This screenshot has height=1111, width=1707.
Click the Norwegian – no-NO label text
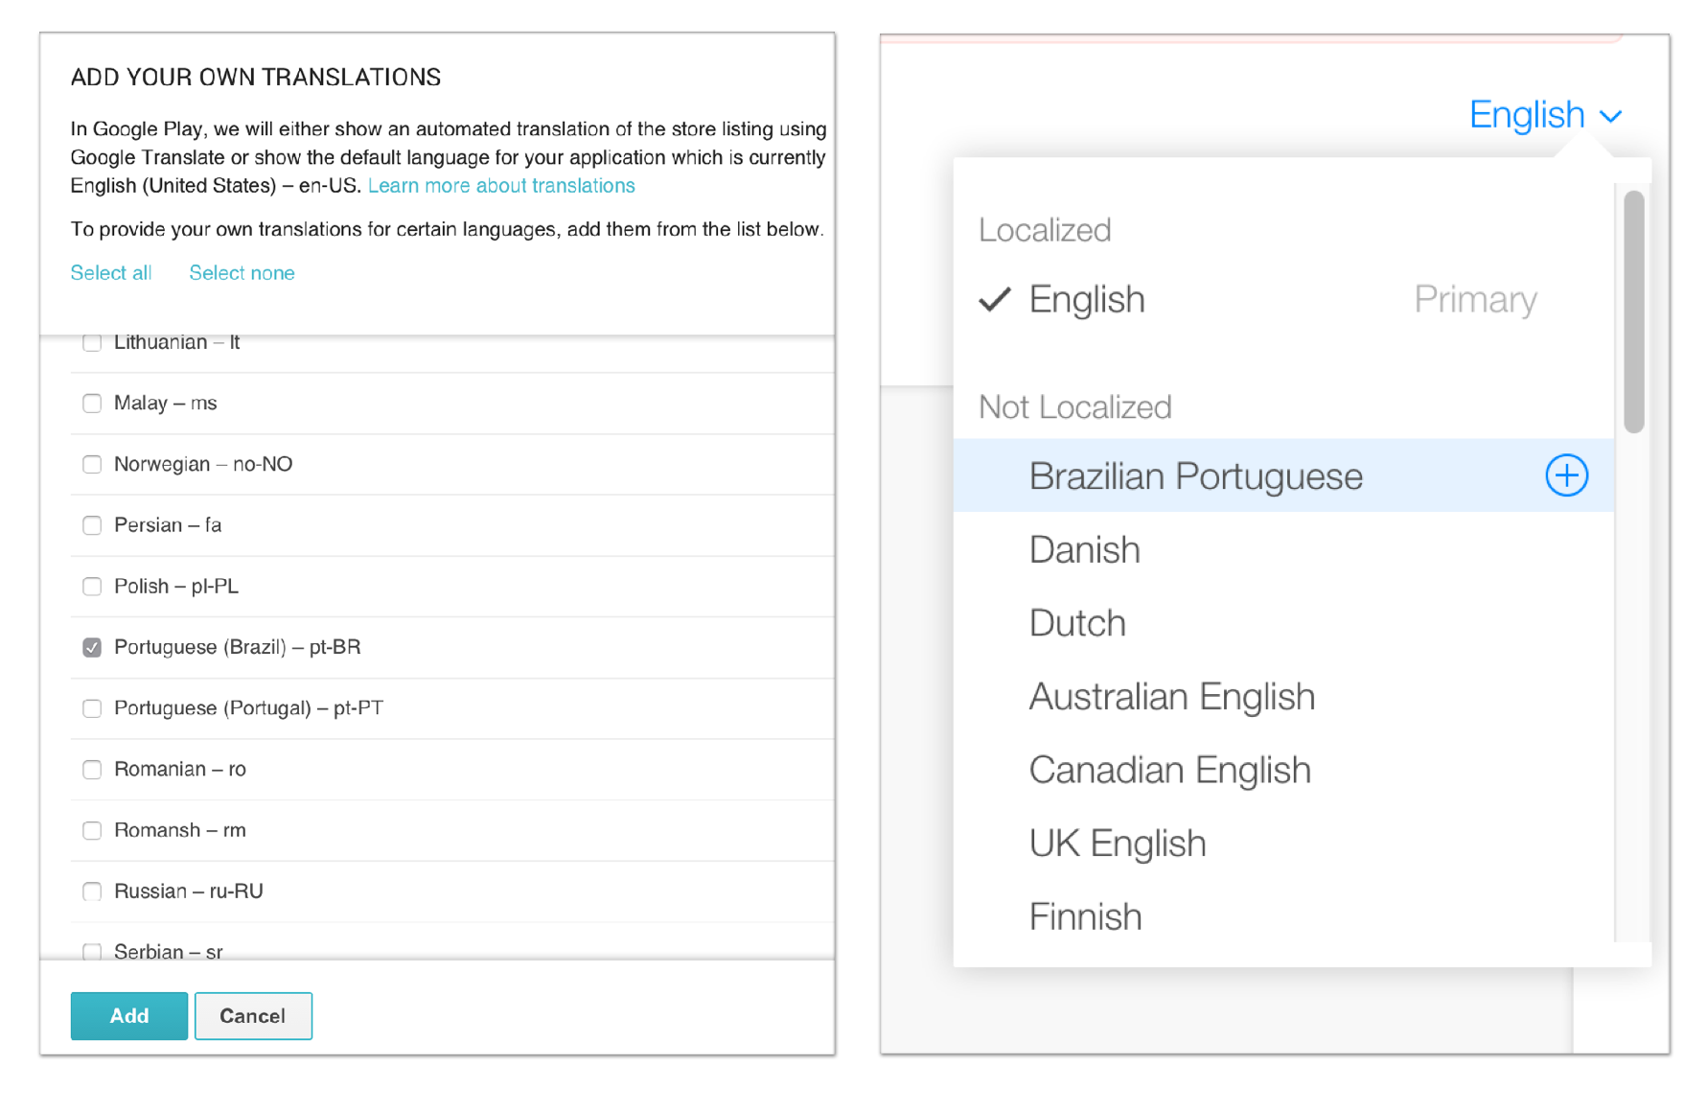tap(203, 464)
